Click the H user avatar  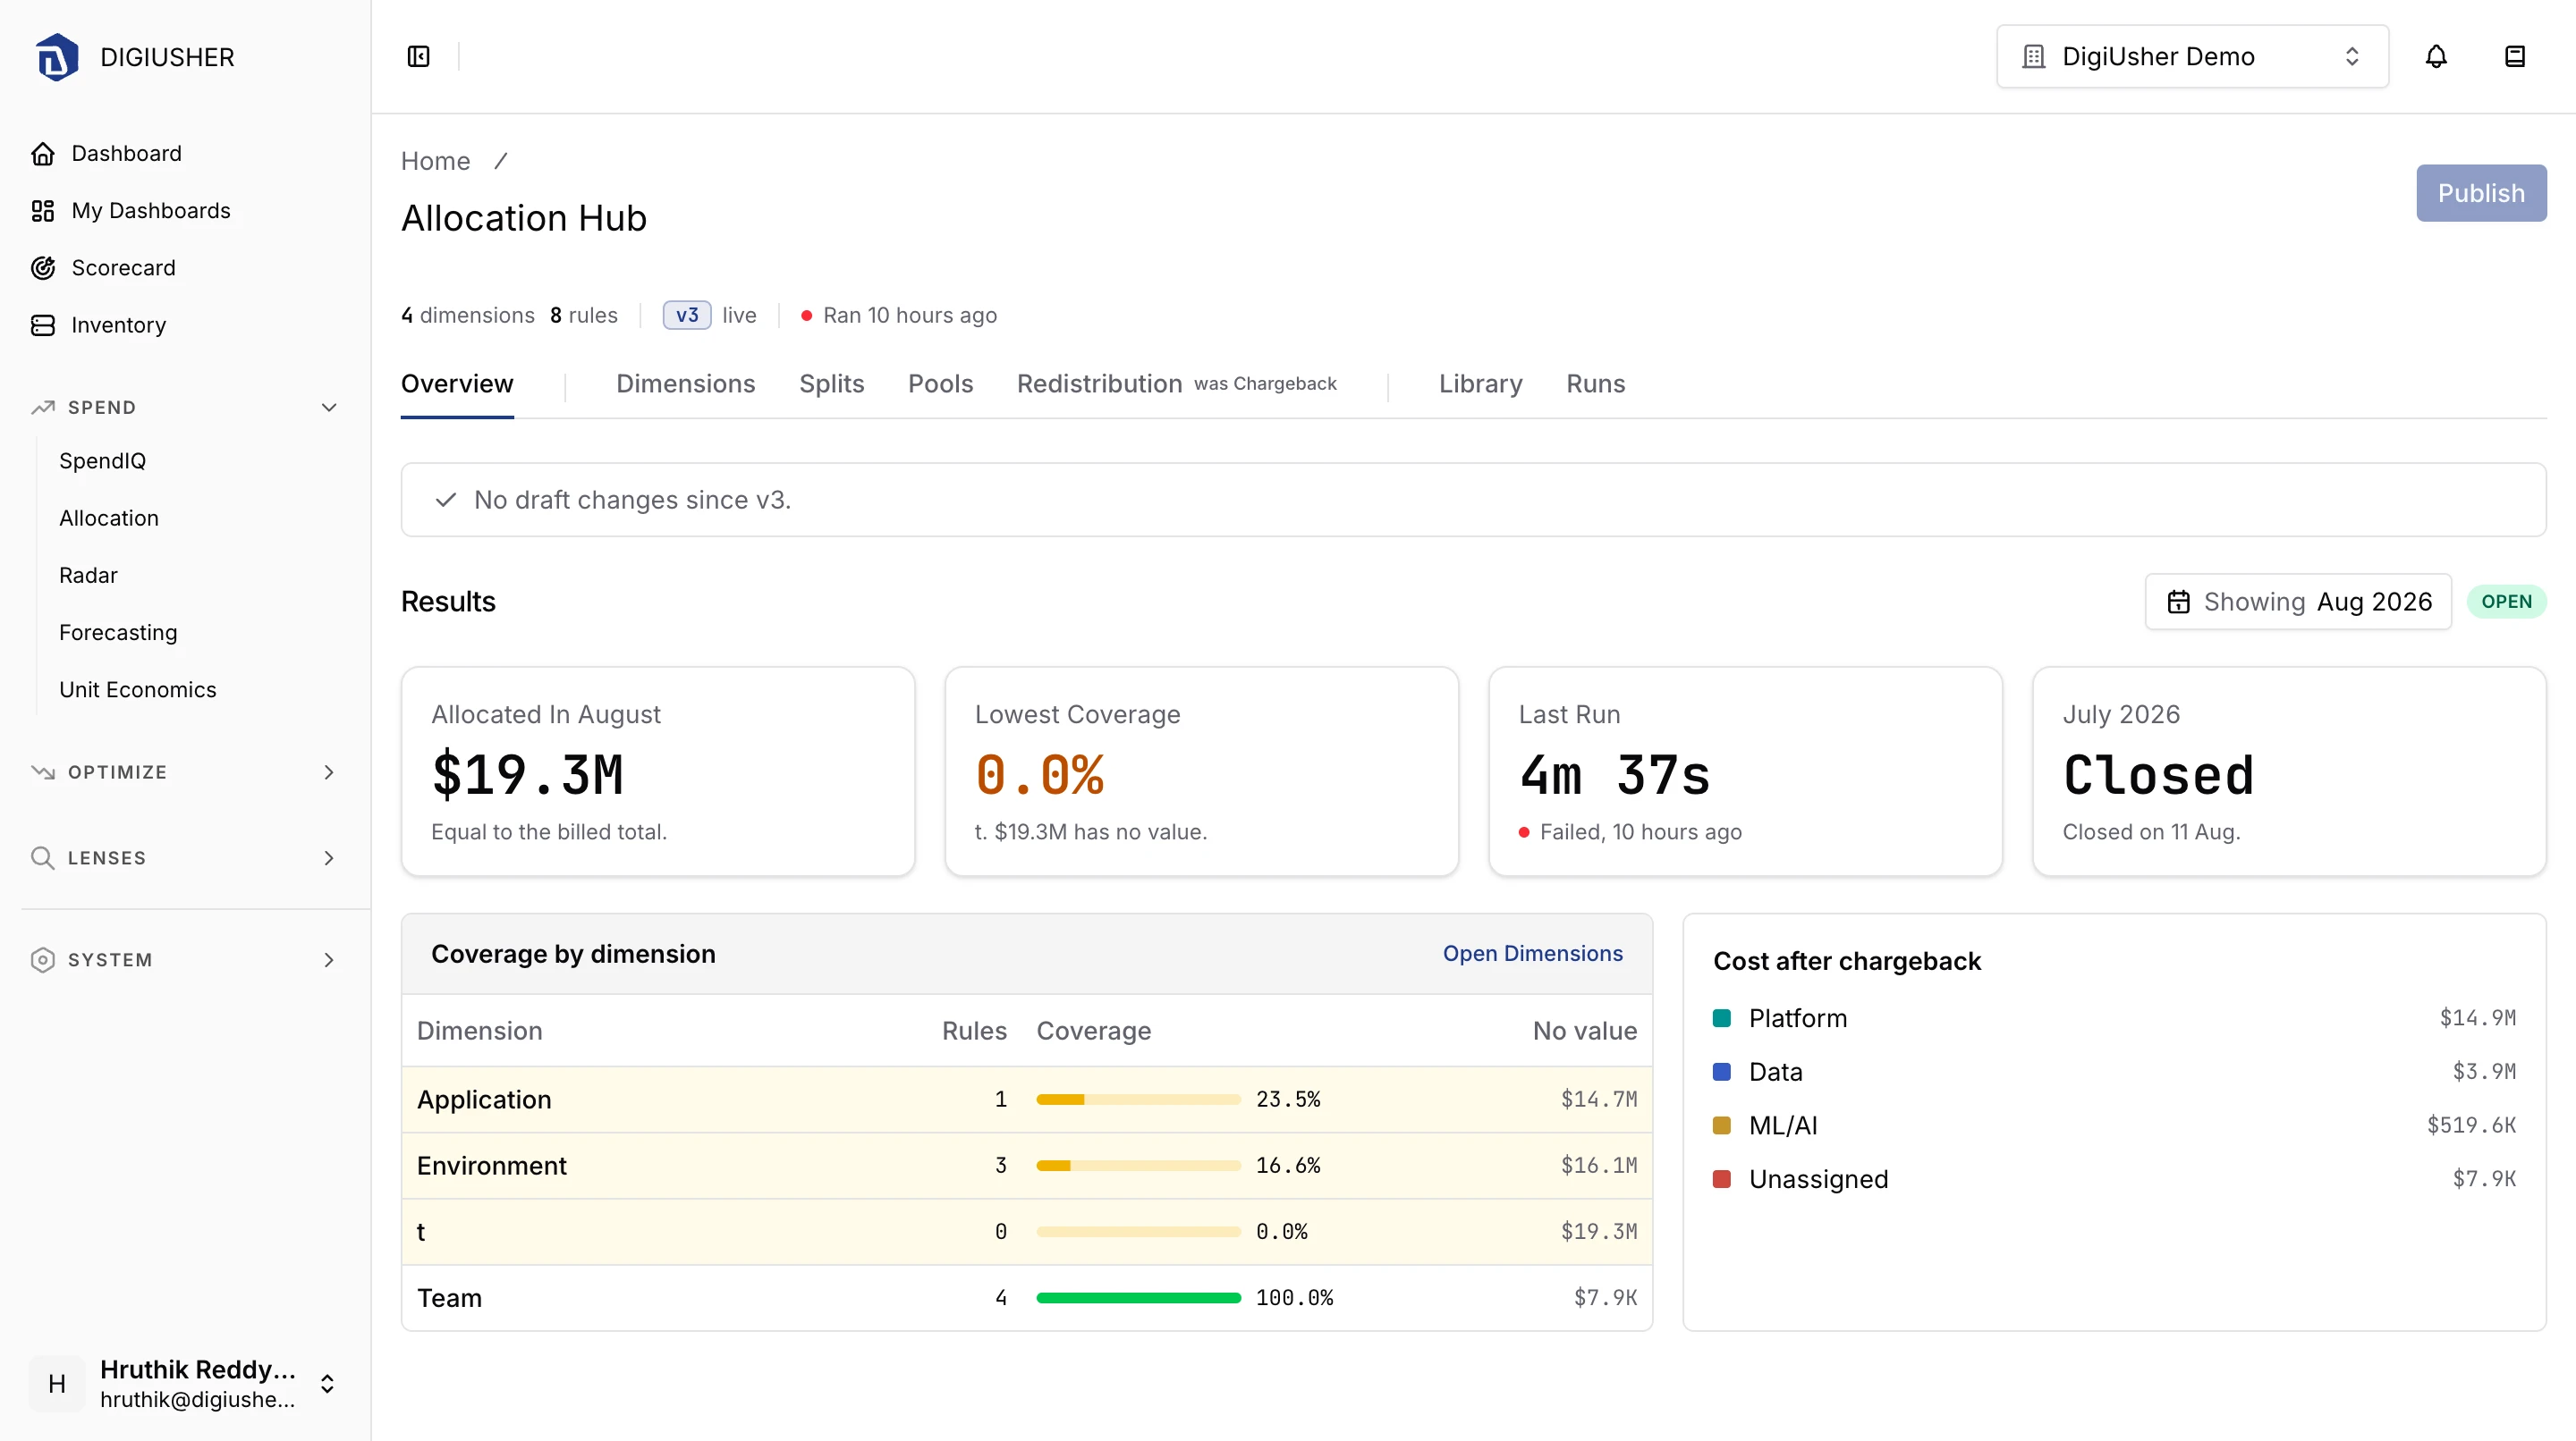[57, 1384]
